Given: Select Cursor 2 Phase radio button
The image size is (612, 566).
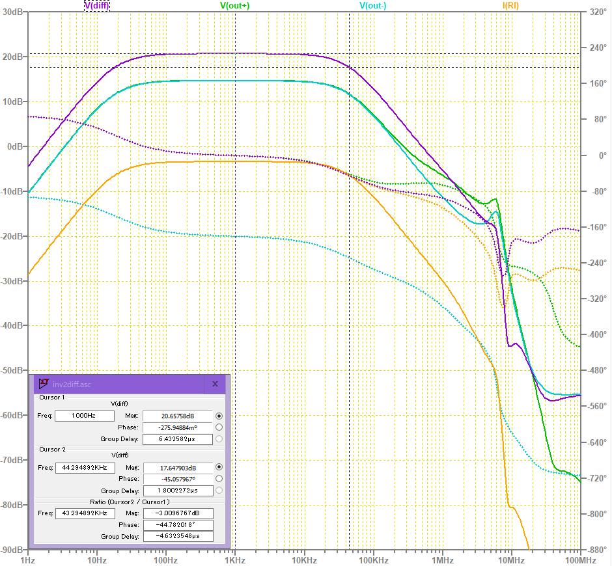Looking at the screenshot, I should [x=219, y=479].
